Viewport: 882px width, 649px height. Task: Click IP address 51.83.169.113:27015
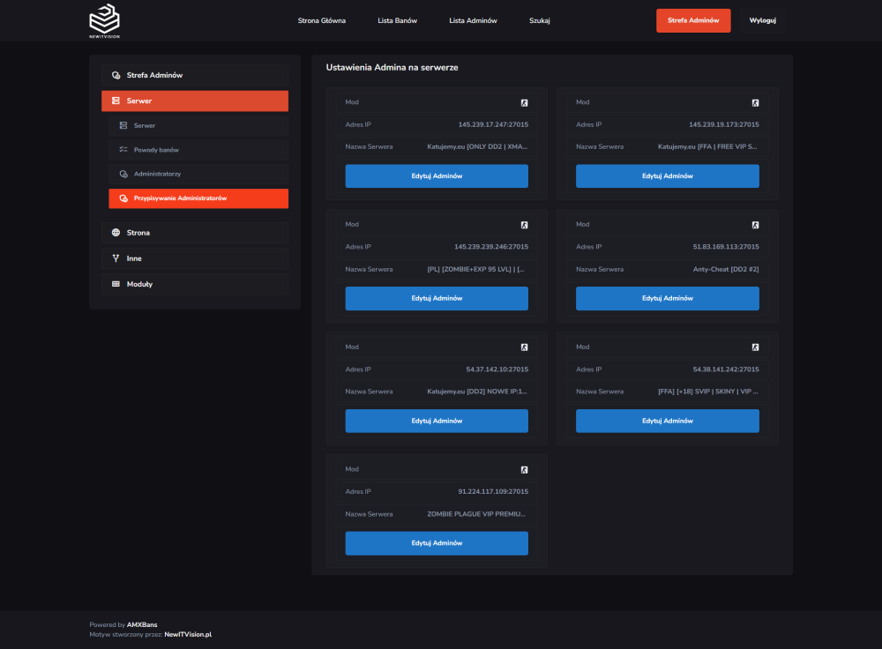pos(726,247)
